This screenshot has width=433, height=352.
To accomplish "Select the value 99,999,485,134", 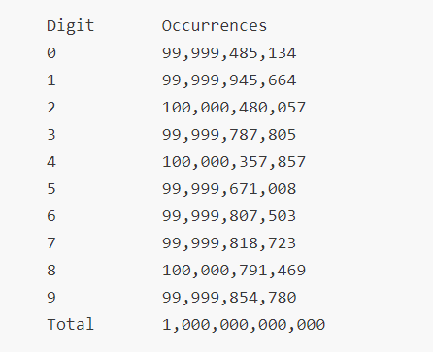I will coord(229,53).
